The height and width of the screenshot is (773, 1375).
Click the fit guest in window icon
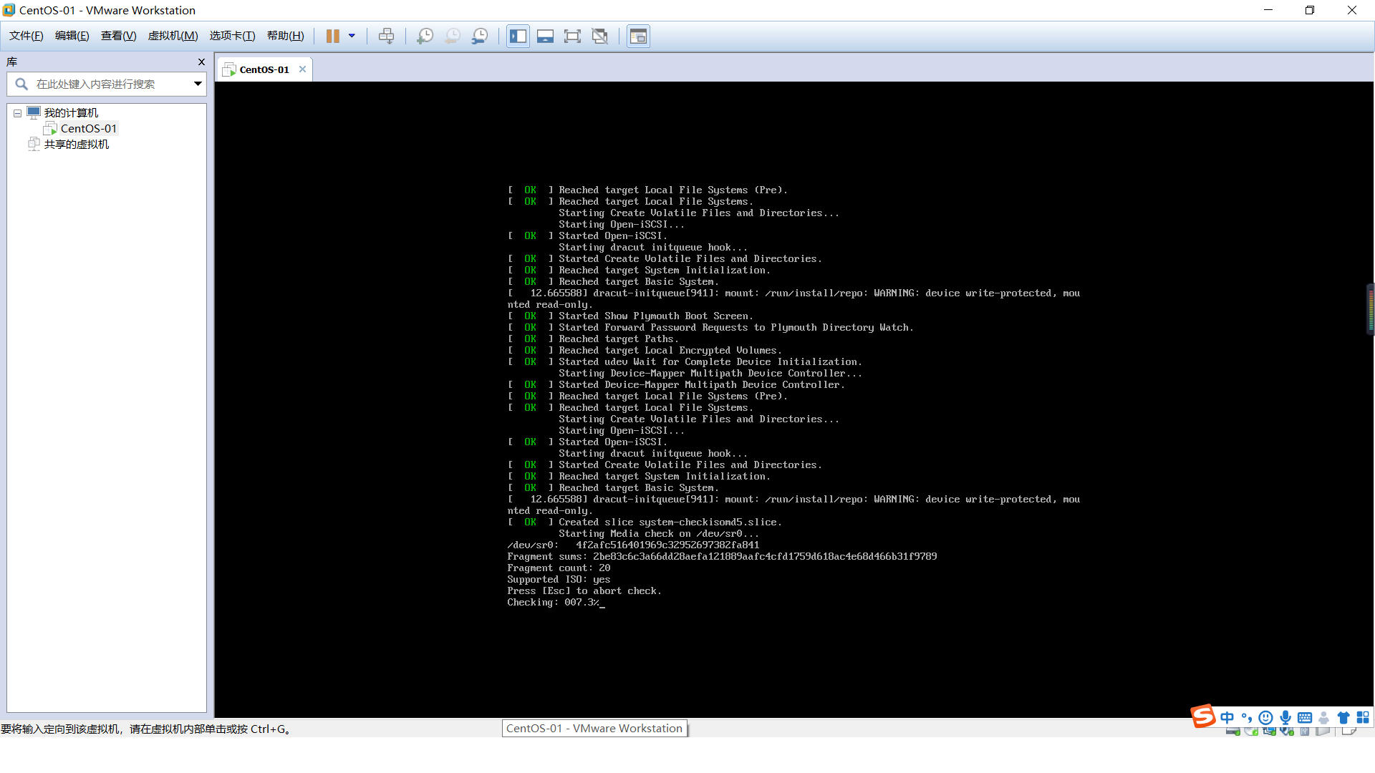pos(573,36)
